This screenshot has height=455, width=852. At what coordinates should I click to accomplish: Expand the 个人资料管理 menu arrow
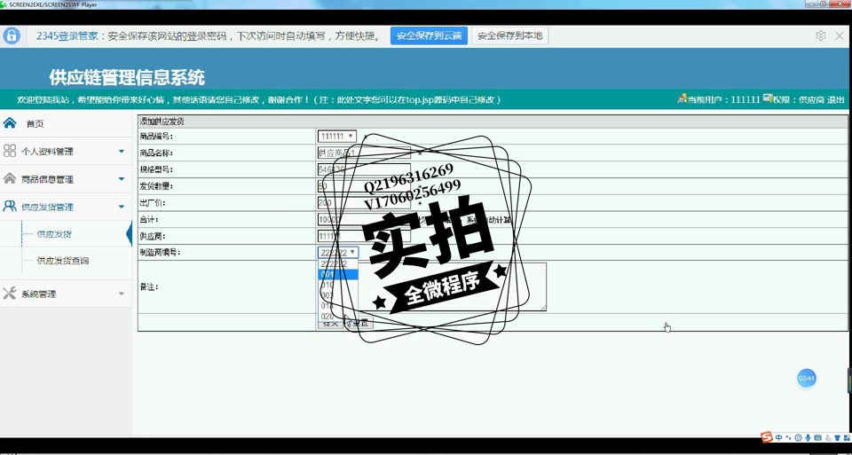pyautogui.click(x=122, y=152)
